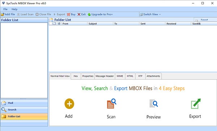Switch to the RTF tab
This screenshot has width=217, height=131.
click(x=140, y=76)
